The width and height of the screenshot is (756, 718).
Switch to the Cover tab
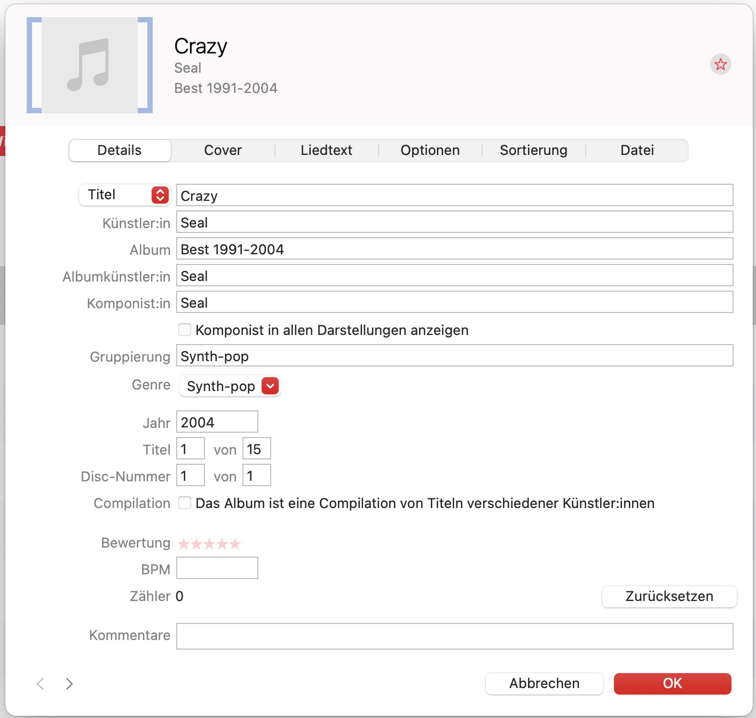pyautogui.click(x=223, y=150)
